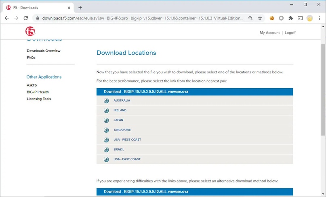
Task: Click the Other Applications heading
Action: click(x=44, y=77)
